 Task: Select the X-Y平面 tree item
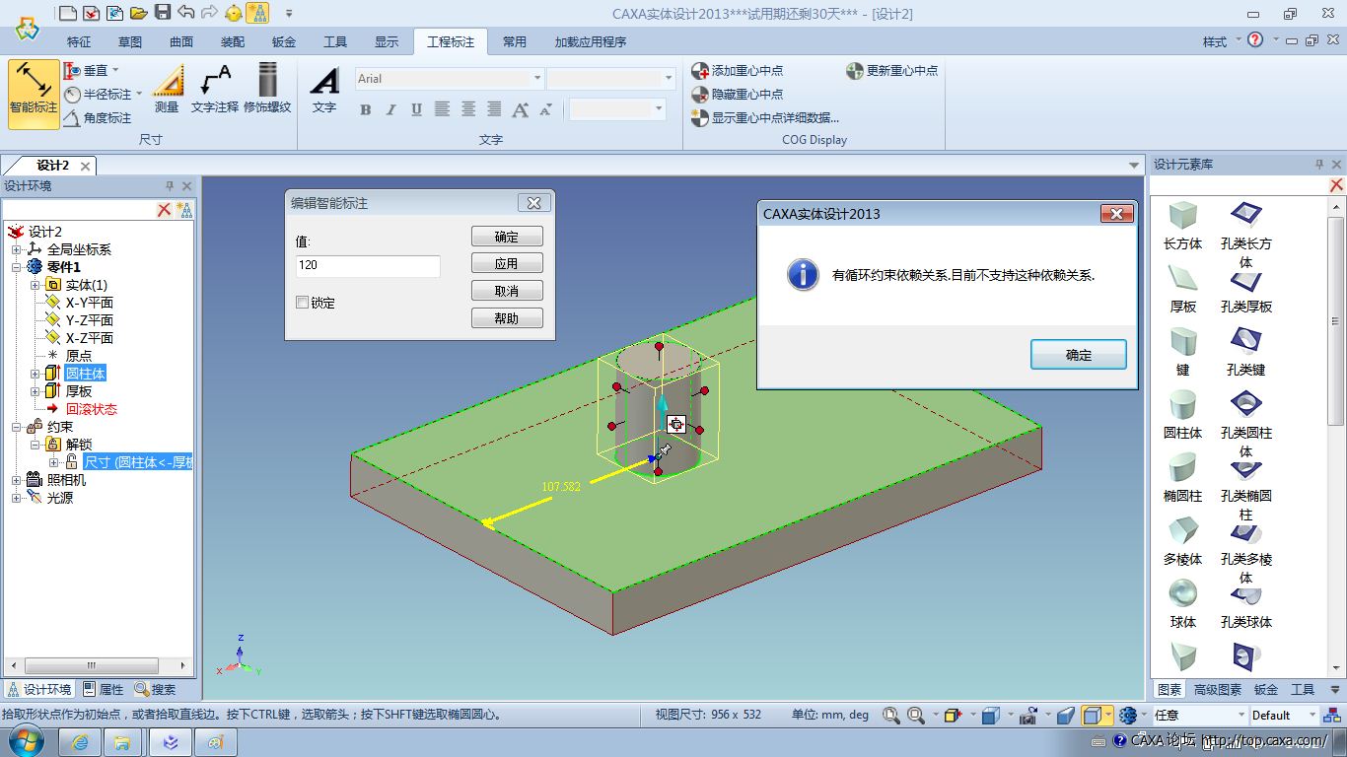click(89, 303)
